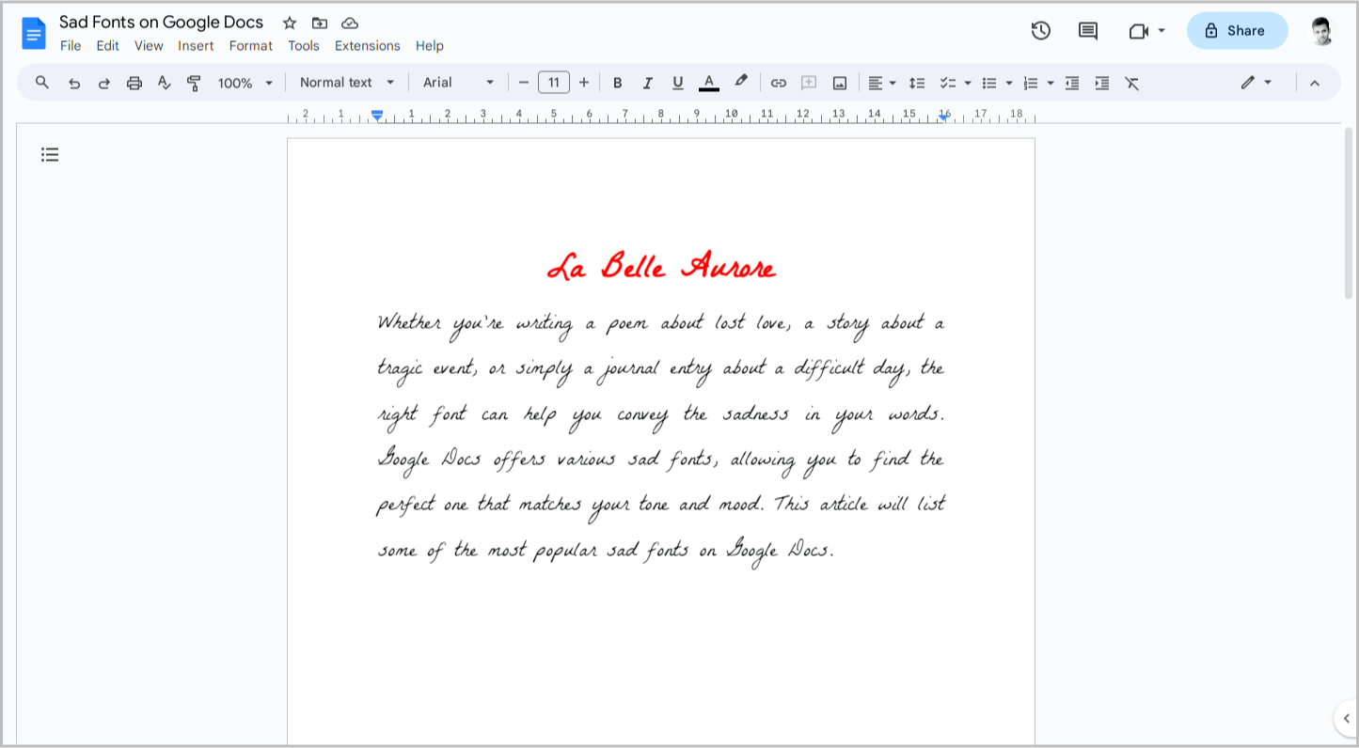Show the side panel arrow
Screen dimensions: 1359x748
click(x=1346, y=719)
